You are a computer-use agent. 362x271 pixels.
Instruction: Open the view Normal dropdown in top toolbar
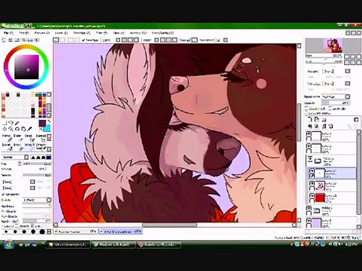[189, 40]
